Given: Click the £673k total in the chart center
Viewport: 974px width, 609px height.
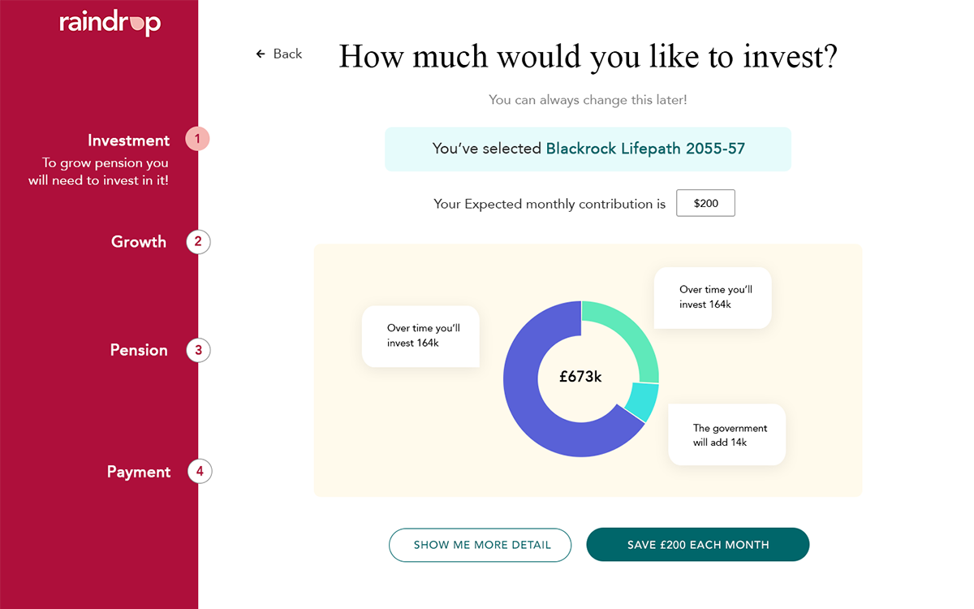Looking at the screenshot, I should pyautogui.click(x=580, y=377).
